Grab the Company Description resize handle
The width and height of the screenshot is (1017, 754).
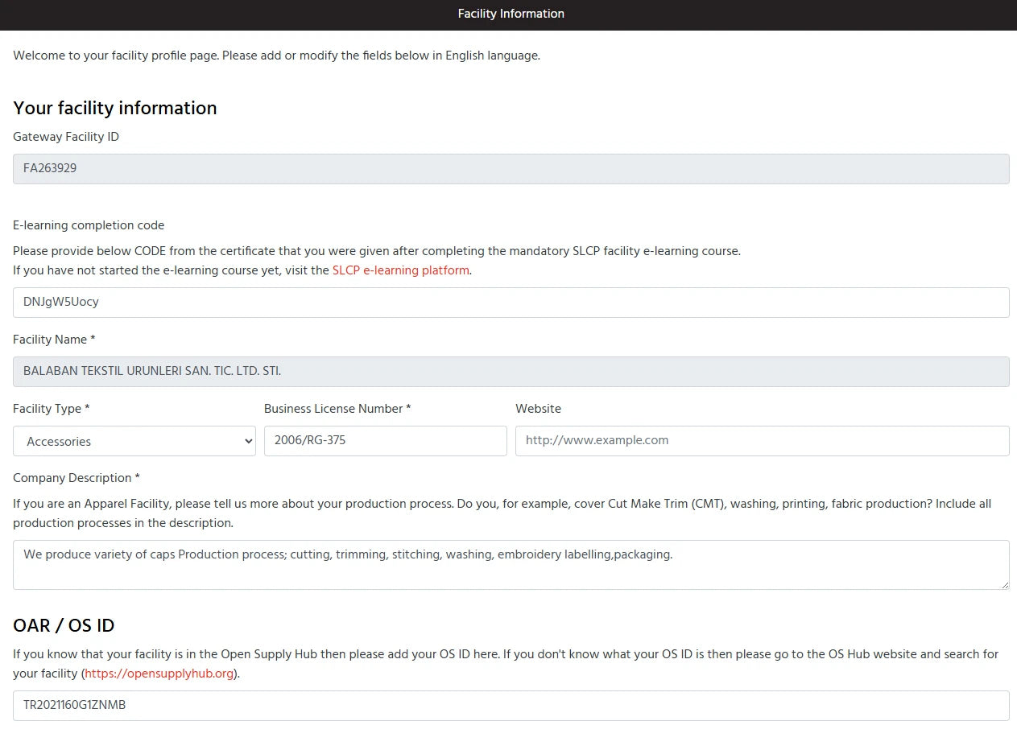[x=1003, y=584]
